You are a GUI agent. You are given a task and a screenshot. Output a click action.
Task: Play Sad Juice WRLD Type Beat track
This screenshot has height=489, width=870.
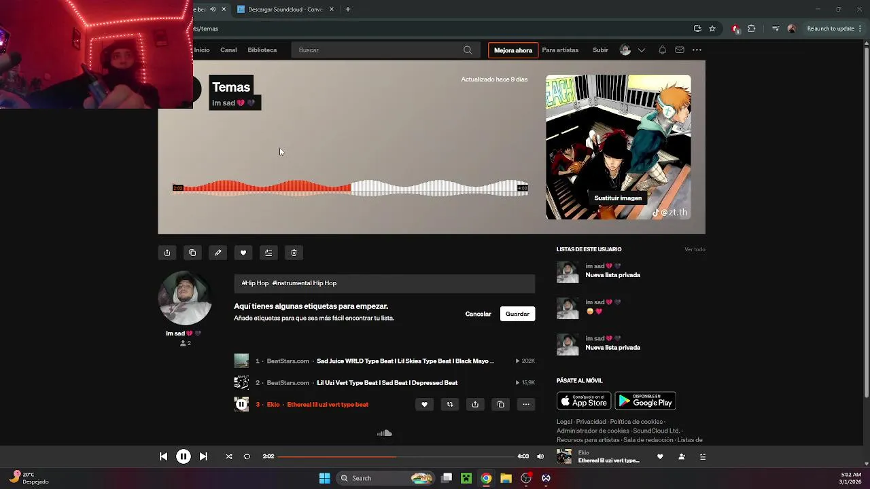[405, 361]
